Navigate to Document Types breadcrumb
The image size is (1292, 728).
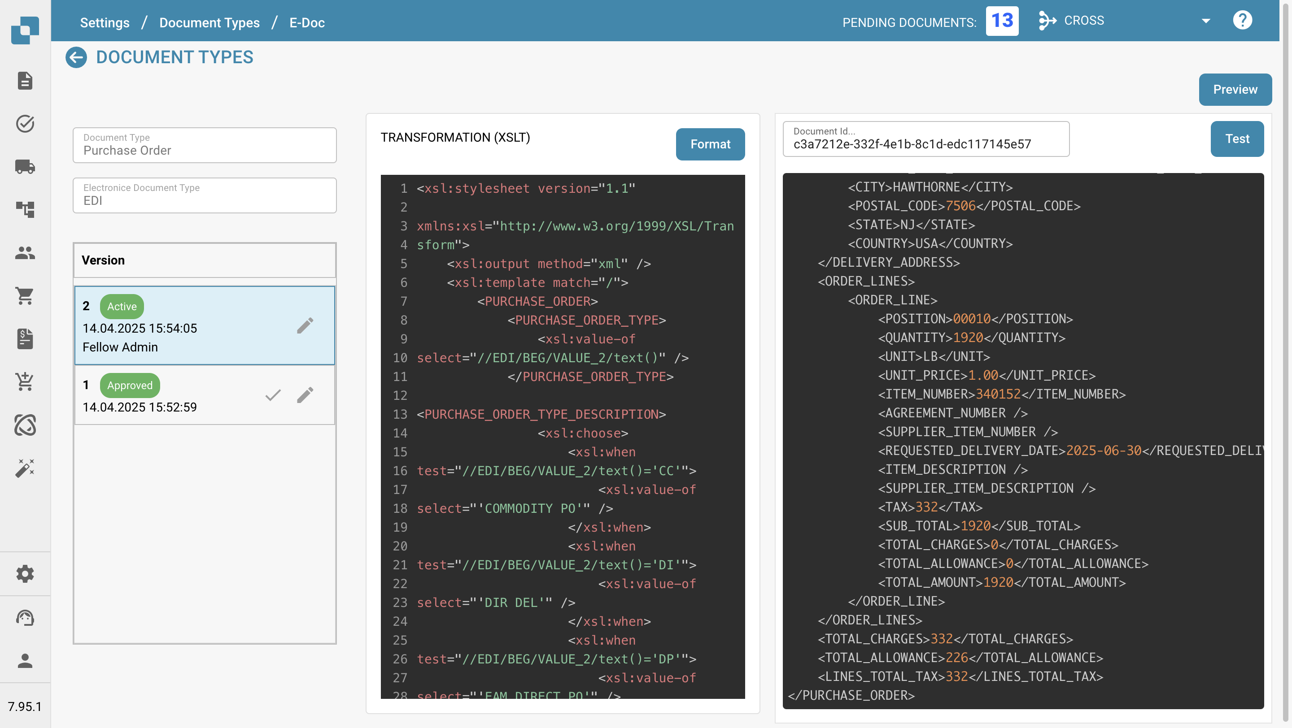[209, 22]
